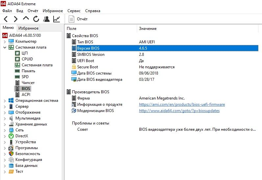
Task: Click the Secure Boot padlock icon
Action: pyautogui.click(x=74, y=67)
